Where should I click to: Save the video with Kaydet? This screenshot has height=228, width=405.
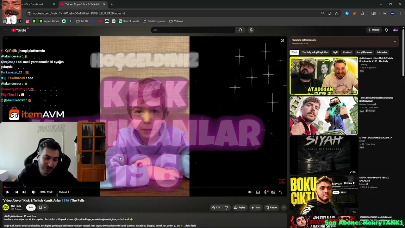(271, 208)
